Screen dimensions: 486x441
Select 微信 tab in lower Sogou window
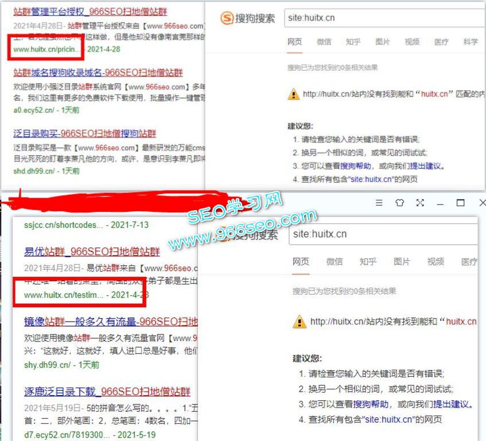335,261
